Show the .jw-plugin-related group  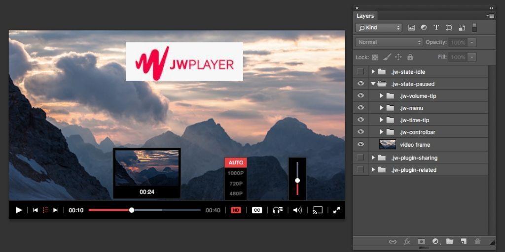(361, 169)
